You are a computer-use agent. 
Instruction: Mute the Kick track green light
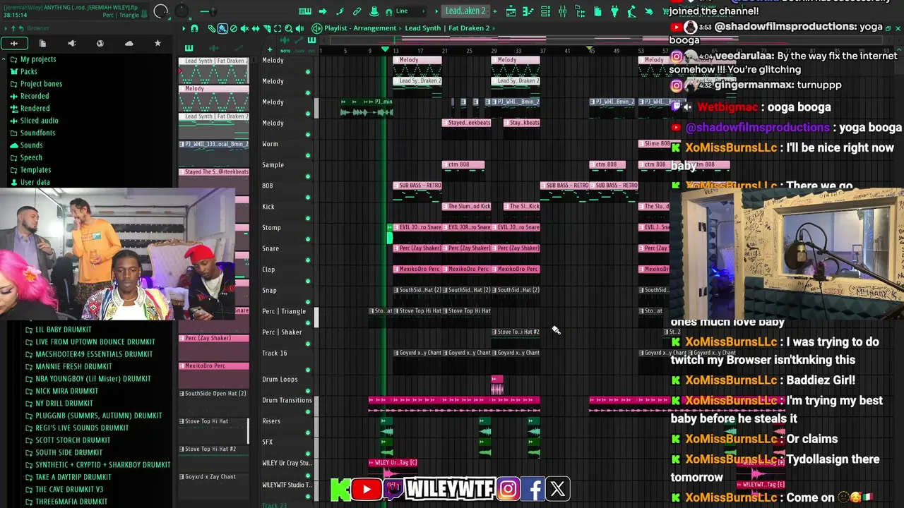pyautogui.click(x=308, y=218)
